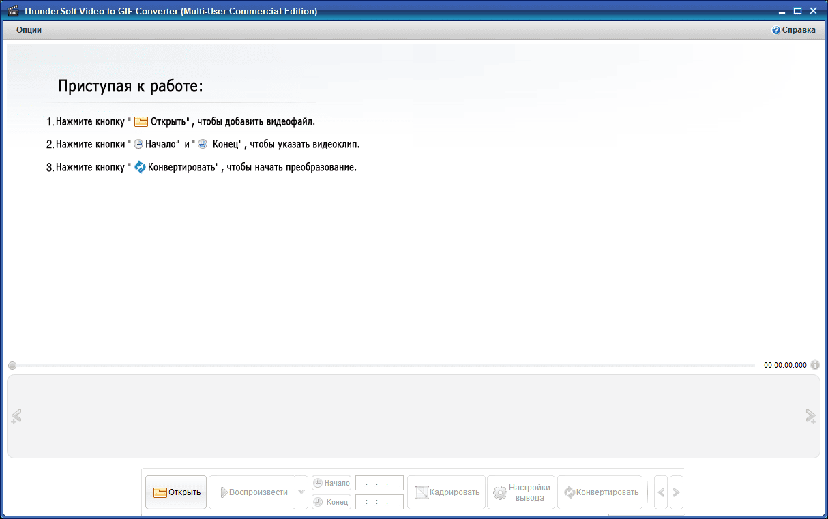This screenshot has height=519, width=828.
Task: Click the folder icon in step 1 instructions
Action: 141,122
